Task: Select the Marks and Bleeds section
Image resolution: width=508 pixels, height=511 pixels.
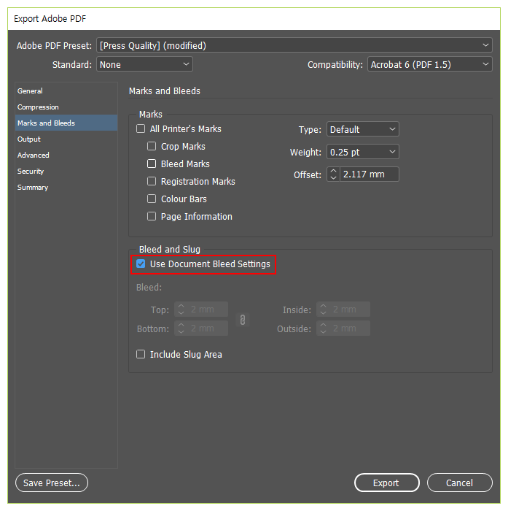Action: (x=66, y=123)
